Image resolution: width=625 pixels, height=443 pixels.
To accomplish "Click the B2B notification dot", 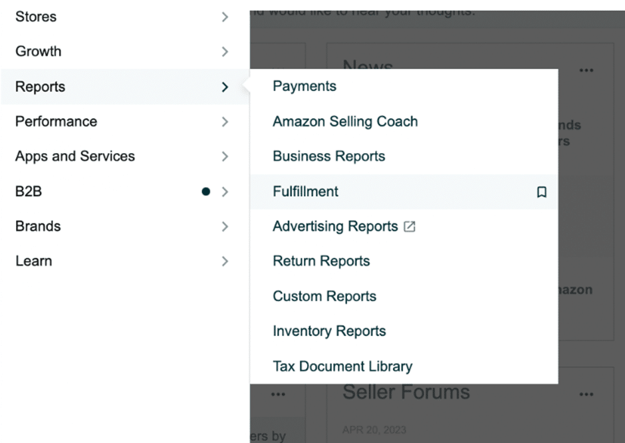I will tap(205, 192).
